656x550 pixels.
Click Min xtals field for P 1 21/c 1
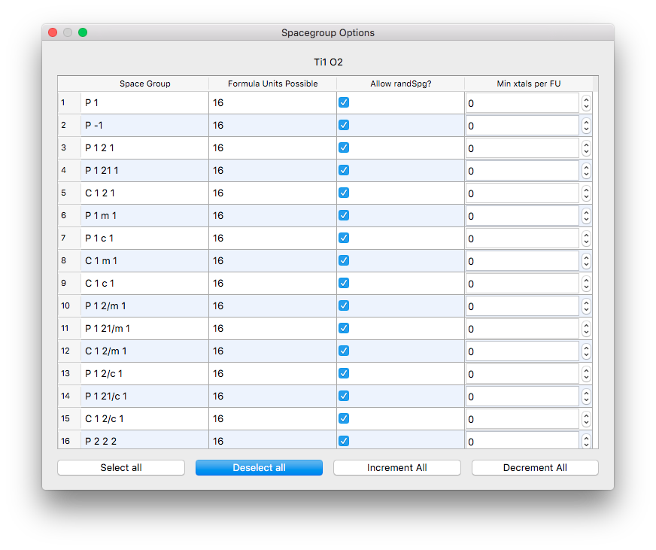523,397
